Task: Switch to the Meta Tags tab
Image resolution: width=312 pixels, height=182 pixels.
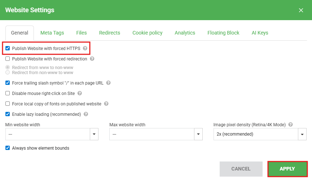Action: tap(52, 33)
